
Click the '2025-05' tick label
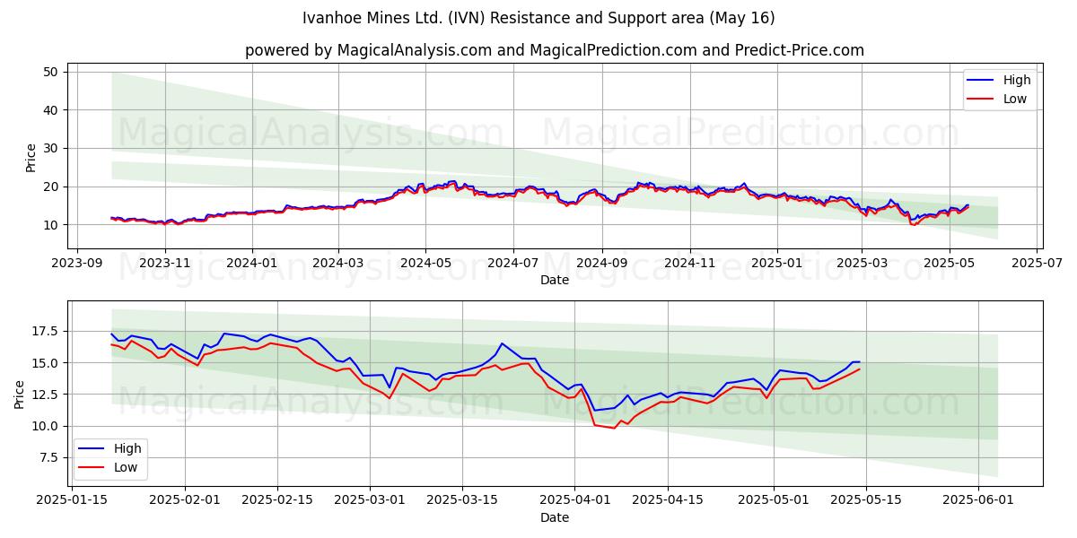click(x=950, y=263)
